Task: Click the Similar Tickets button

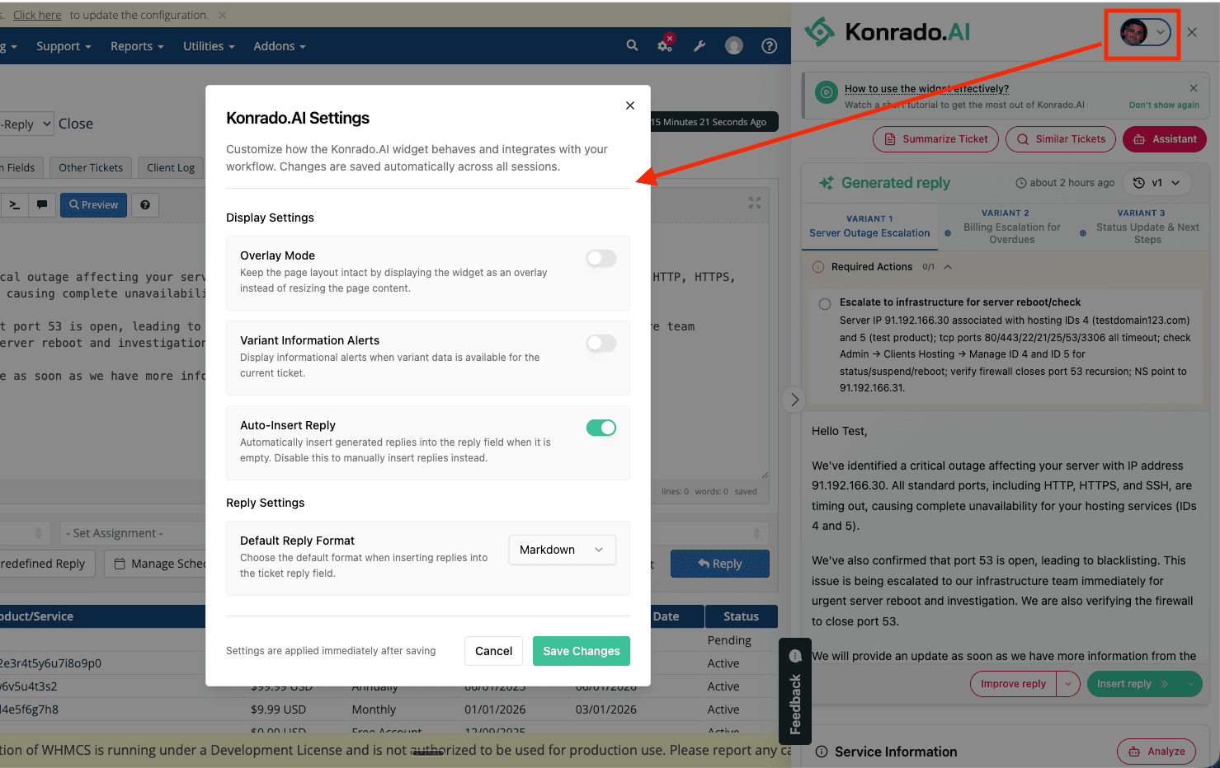Action: [x=1061, y=139]
